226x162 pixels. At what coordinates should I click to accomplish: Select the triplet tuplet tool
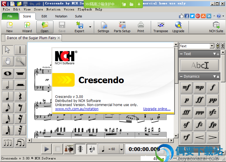8,143
